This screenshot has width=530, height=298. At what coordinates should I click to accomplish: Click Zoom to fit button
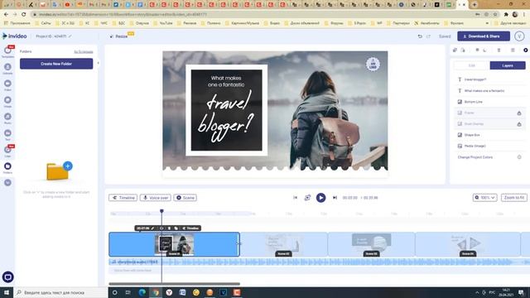[513, 198]
